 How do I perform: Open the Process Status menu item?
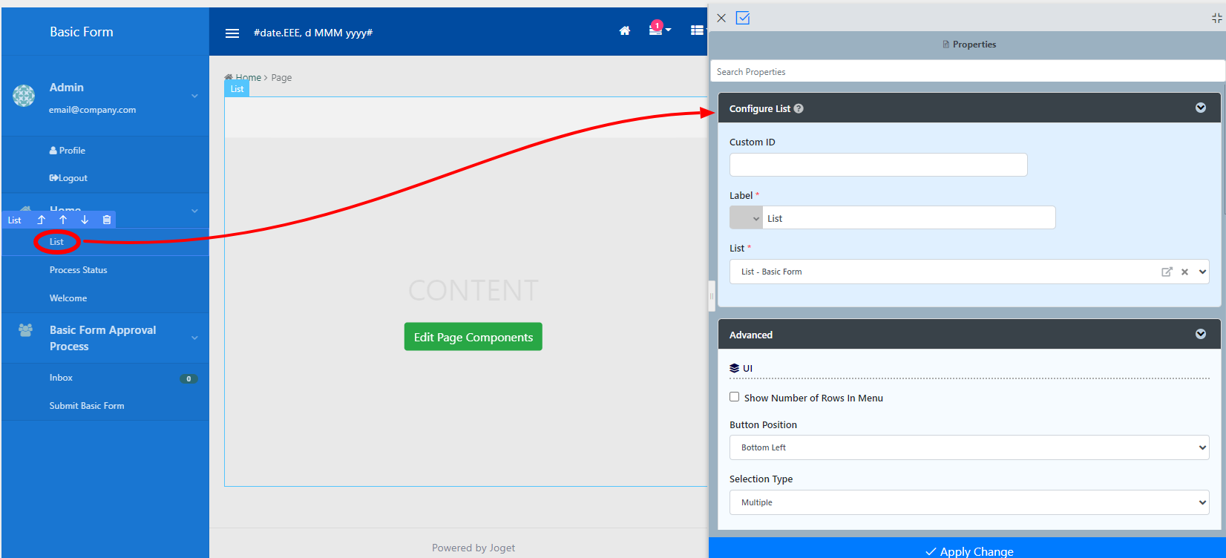point(79,270)
